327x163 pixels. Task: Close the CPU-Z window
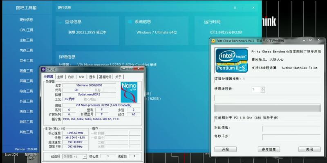139,68
